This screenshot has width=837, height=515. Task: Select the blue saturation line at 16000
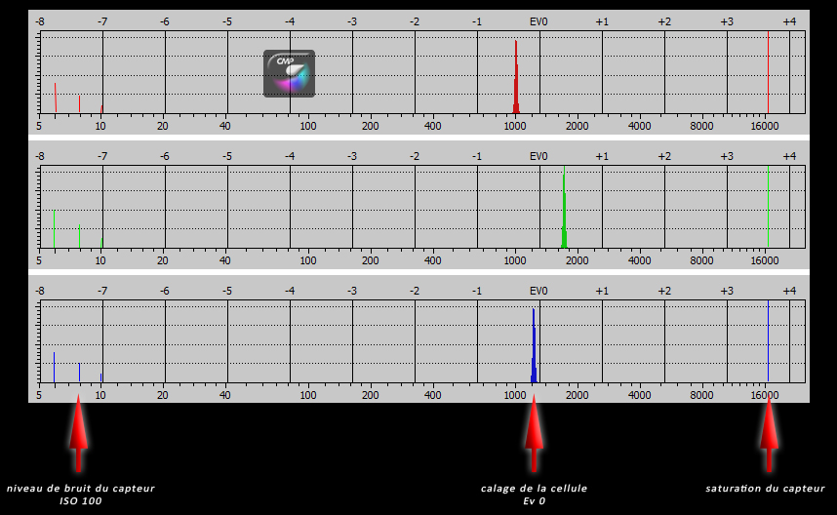(x=768, y=341)
